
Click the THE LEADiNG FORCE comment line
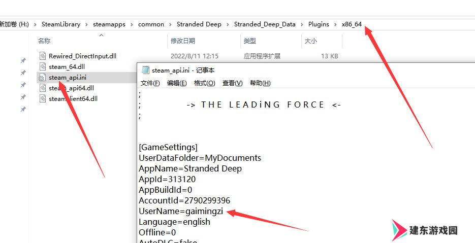264,105
